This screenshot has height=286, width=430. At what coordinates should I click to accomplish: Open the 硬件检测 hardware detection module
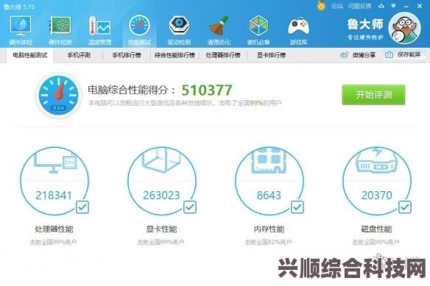[x=60, y=30]
